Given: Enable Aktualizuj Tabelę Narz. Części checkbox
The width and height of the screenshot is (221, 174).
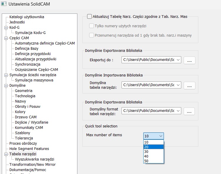Looking at the screenshot, I should tap(89, 17).
